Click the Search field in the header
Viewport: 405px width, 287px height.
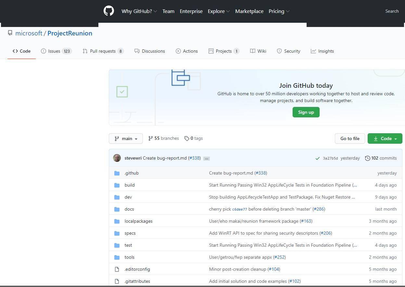coord(392,11)
